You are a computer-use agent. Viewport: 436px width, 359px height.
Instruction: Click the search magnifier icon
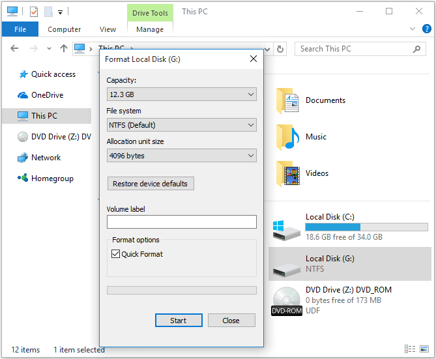416,49
